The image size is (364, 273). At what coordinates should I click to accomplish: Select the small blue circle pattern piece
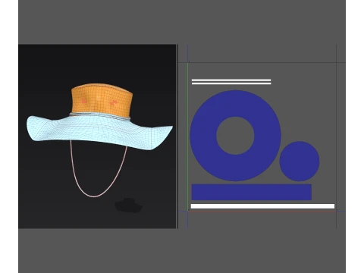click(x=300, y=161)
